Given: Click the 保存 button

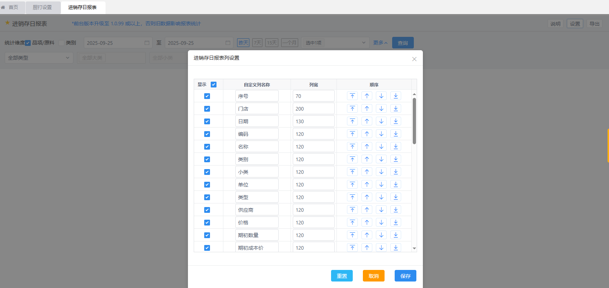Looking at the screenshot, I should [x=405, y=276].
